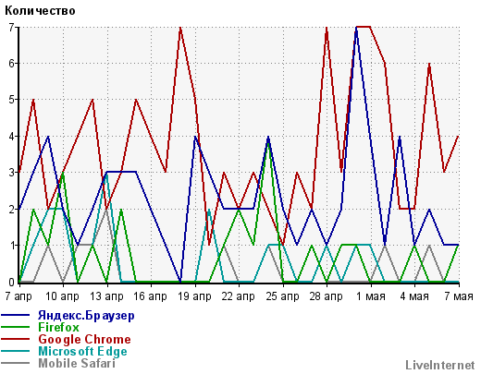Click the Яндекс.Браузер legend label
The width and height of the screenshot is (481, 374).
86,316
